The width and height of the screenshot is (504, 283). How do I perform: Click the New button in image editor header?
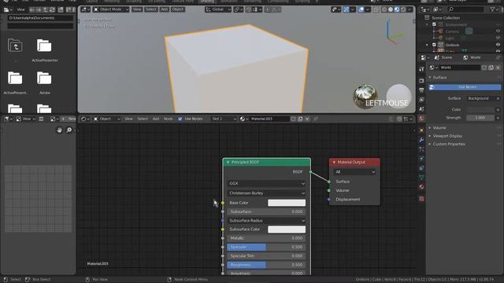[69, 119]
